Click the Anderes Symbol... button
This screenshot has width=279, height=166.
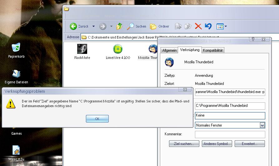click(217, 144)
